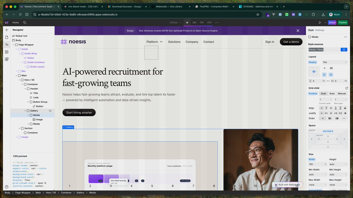Open the Media instance options ellipsis

(x=345, y=37)
